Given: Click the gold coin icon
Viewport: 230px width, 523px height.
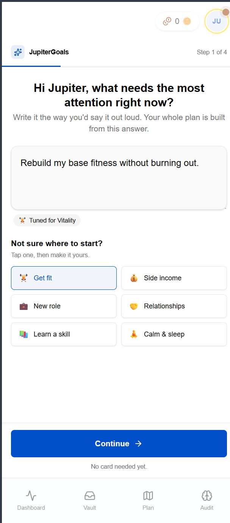Looking at the screenshot, I should [x=187, y=21].
